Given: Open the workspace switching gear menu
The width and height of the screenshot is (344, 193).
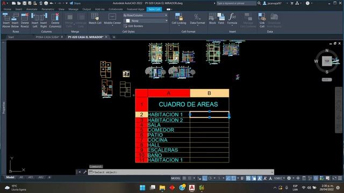Looking at the screenshot, I should click(289, 179).
